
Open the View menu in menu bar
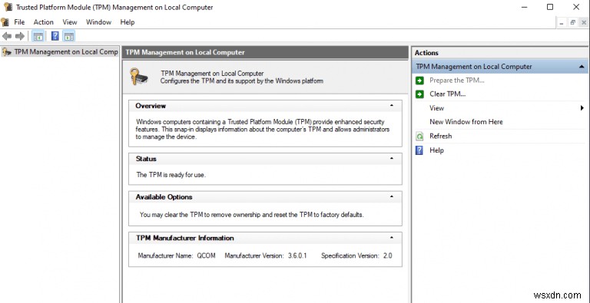coord(70,22)
